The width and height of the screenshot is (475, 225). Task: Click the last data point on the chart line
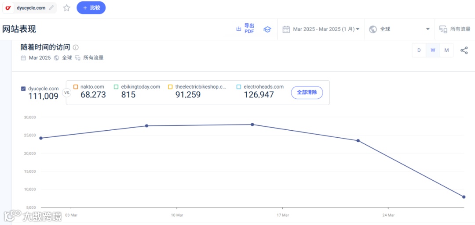point(464,197)
